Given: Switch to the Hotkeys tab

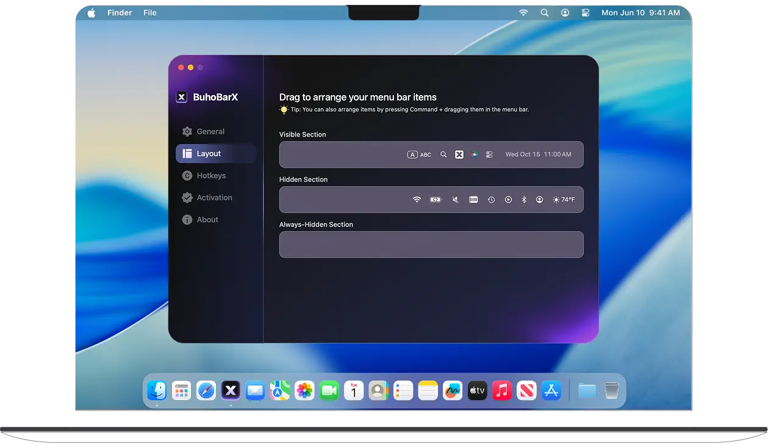Looking at the screenshot, I should [211, 176].
